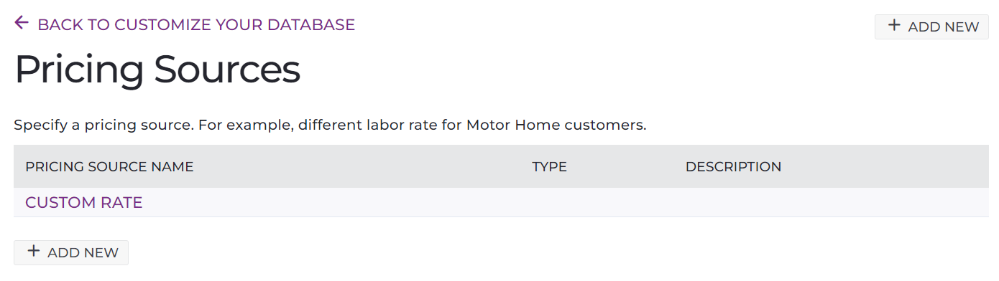This screenshot has height=281, width=999.
Task: Click the Type column header
Action: pos(549,167)
